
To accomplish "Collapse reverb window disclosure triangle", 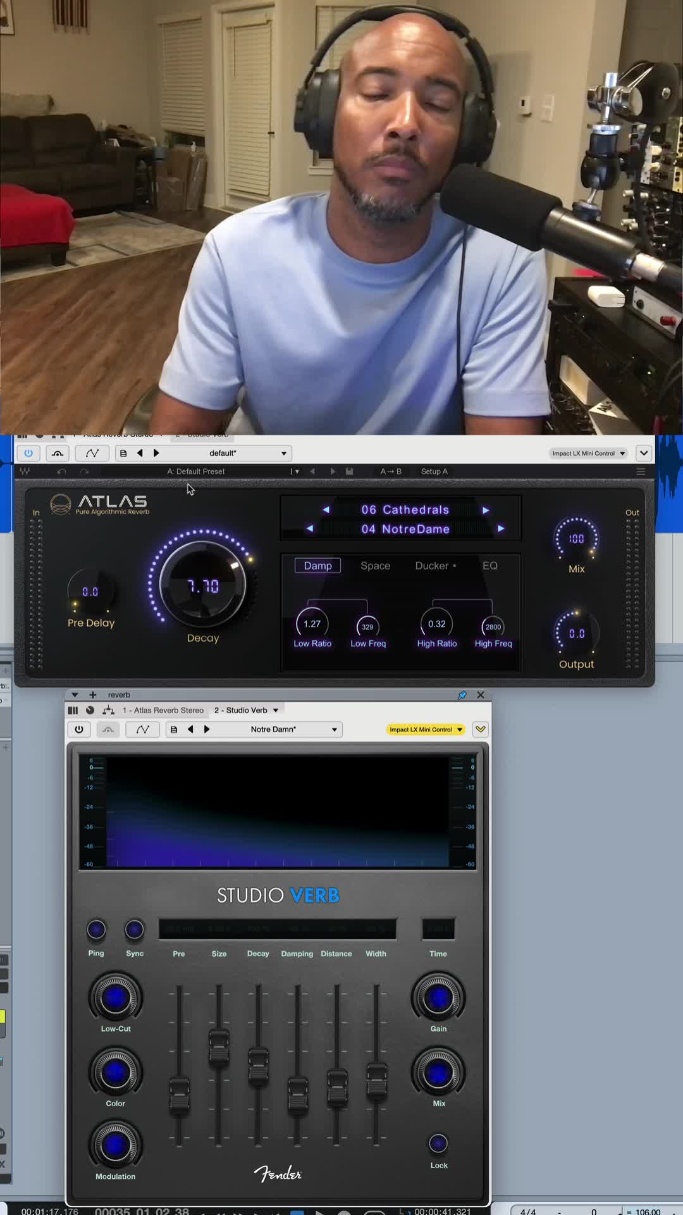I will click(x=75, y=695).
